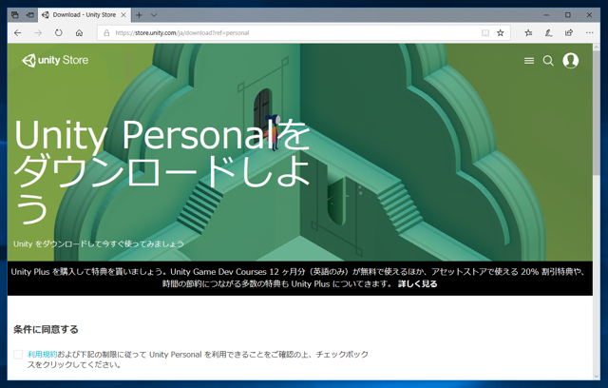The height and width of the screenshot is (388, 608).
Task: Open the 利用規約 terms link
Action: [x=42, y=355]
